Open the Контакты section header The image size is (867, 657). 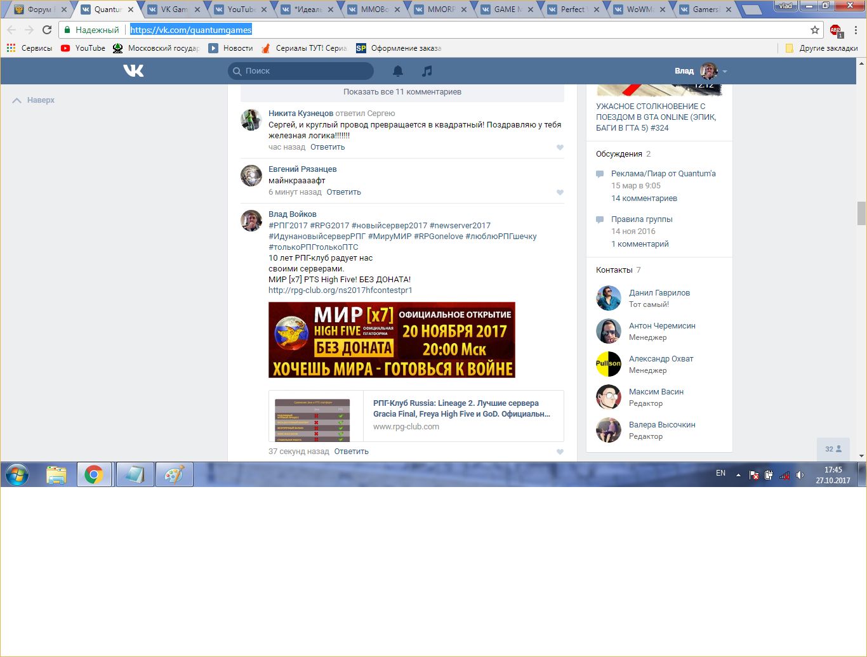tap(614, 270)
